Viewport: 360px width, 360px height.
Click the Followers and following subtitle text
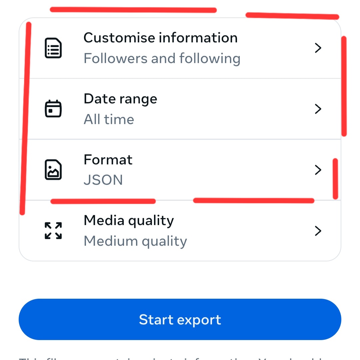coord(162,58)
